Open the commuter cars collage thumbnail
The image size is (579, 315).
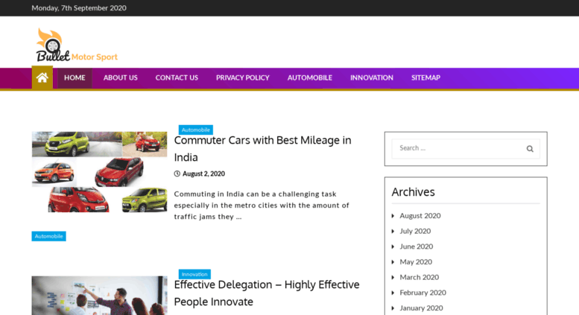tap(99, 172)
